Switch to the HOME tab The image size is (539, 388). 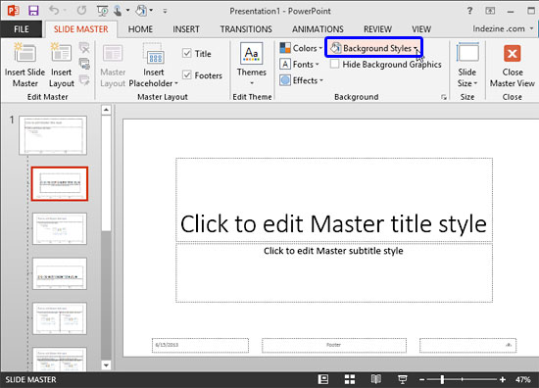coord(140,29)
